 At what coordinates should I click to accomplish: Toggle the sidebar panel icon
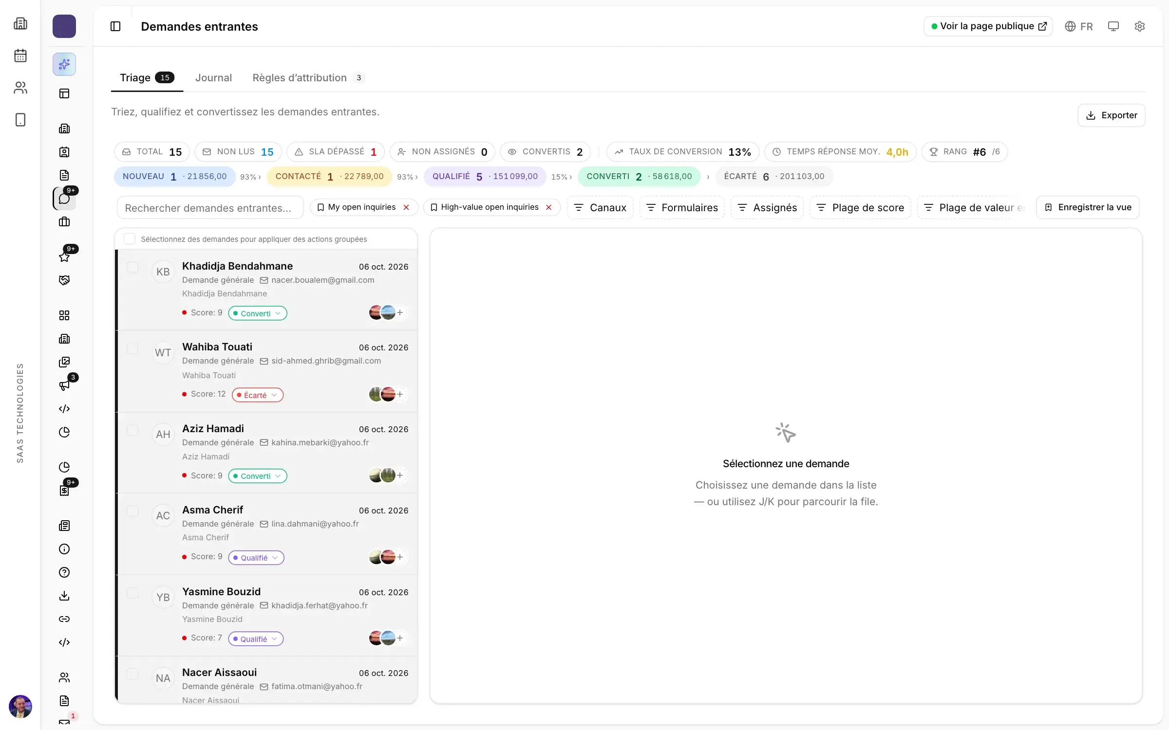pos(115,26)
